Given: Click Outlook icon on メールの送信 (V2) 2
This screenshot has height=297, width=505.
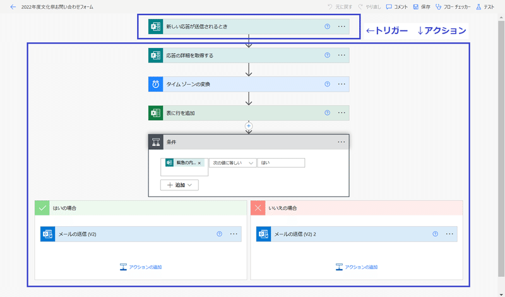Looking at the screenshot, I should [263, 234].
